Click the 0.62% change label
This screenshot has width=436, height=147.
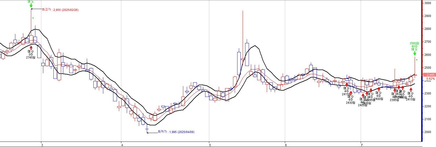[431, 79]
